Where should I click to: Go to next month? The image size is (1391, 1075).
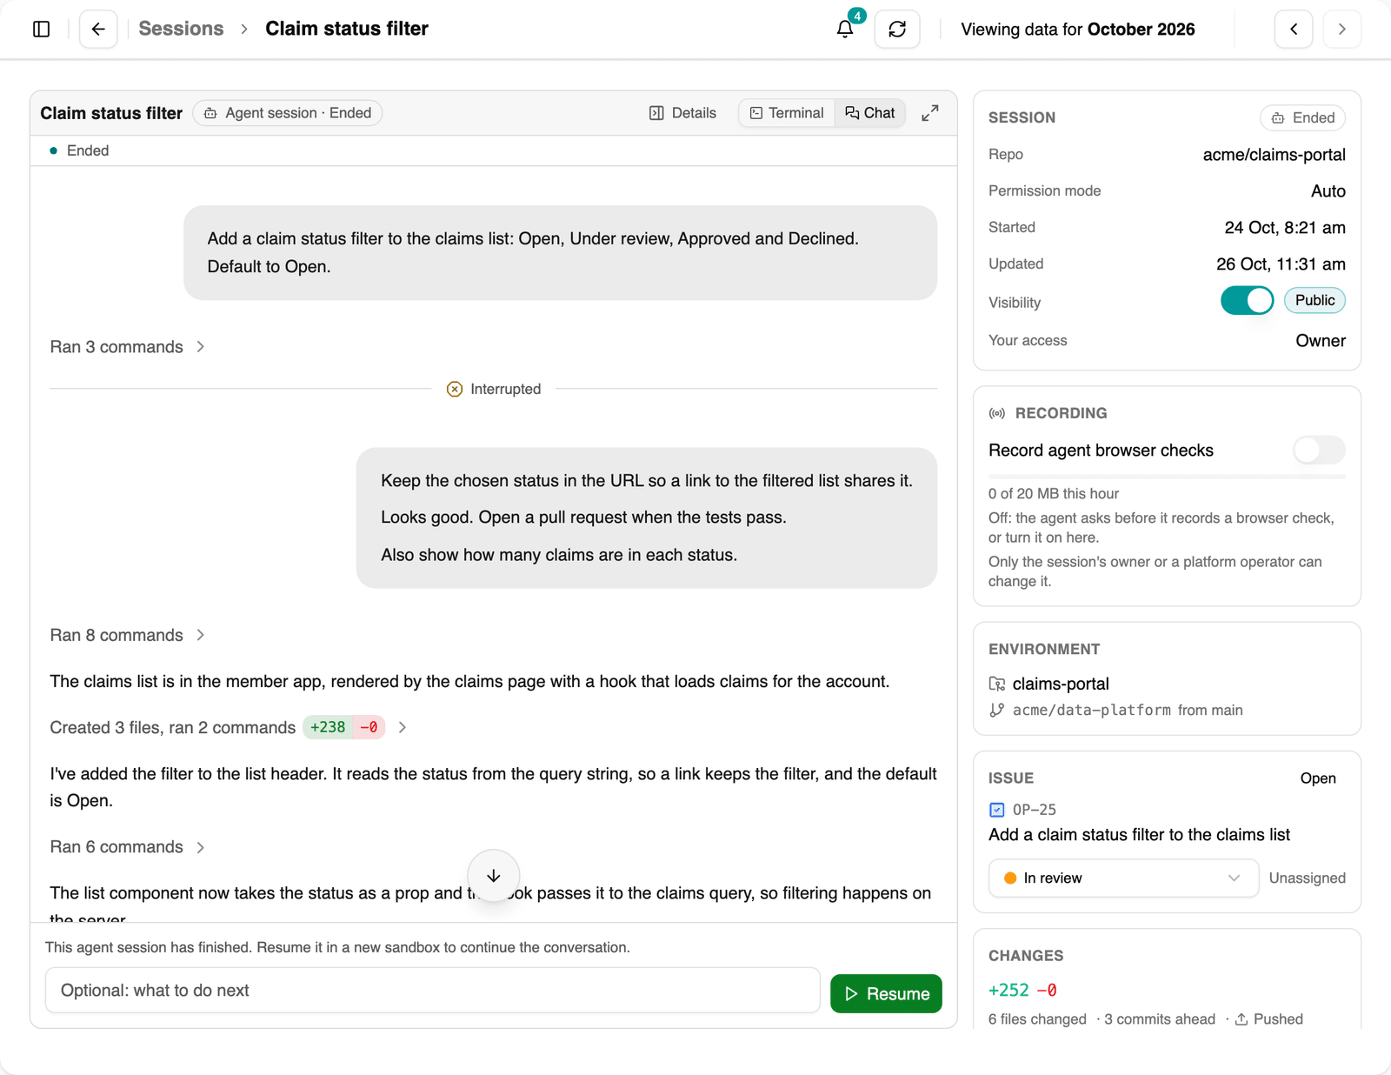(1342, 29)
